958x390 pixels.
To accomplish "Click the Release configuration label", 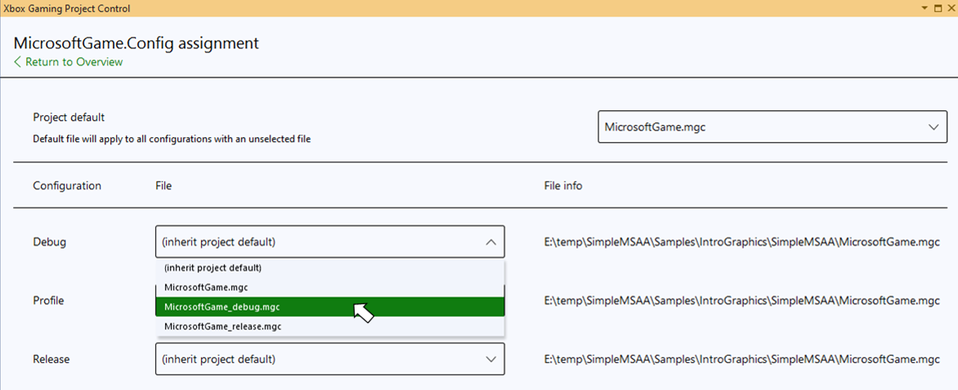I will tap(51, 359).
